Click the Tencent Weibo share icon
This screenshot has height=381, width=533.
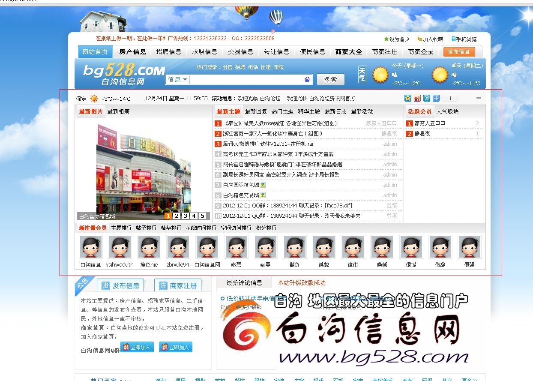(427, 98)
